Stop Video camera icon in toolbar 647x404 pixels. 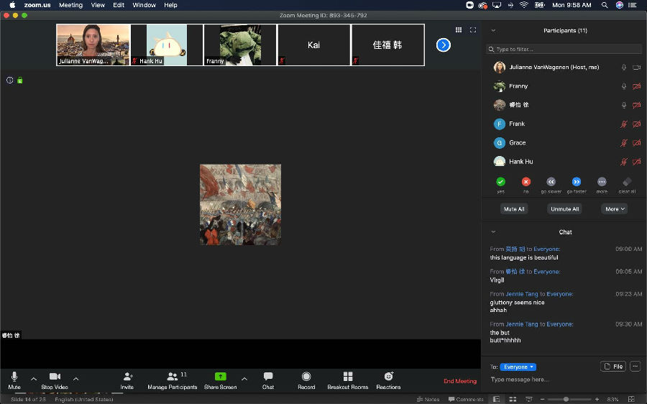click(x=55, y=377)
